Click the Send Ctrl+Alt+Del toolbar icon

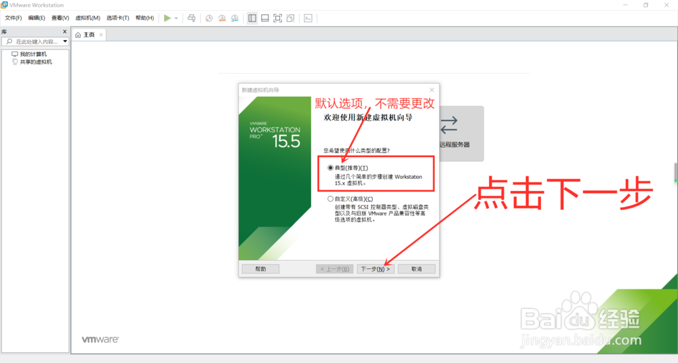(x=192, y=18)
